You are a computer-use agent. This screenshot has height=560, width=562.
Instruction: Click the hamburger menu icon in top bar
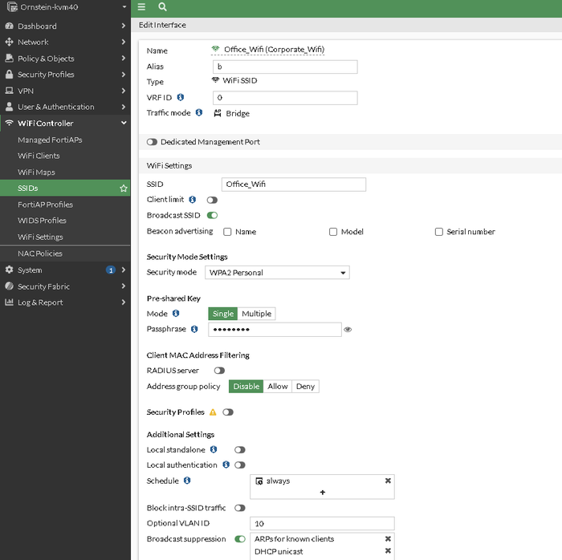click(x=142, y=6)
